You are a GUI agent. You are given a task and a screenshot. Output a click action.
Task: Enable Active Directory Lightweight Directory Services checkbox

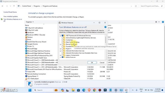[62, 38]
